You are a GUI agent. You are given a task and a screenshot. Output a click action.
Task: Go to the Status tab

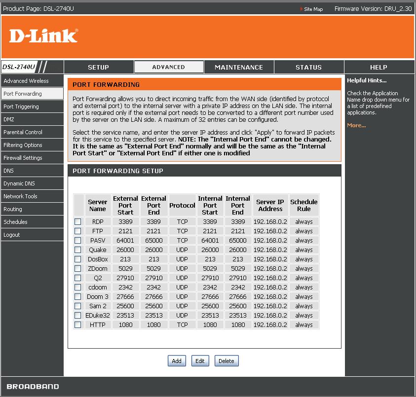tap(309, 67)
